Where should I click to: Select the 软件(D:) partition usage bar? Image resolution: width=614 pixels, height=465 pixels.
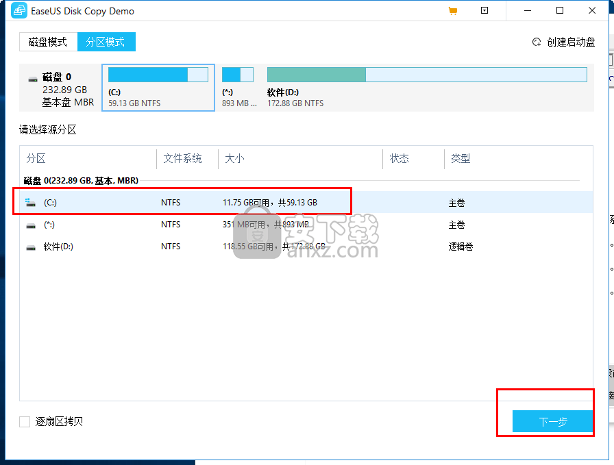[x=427, y=75]
